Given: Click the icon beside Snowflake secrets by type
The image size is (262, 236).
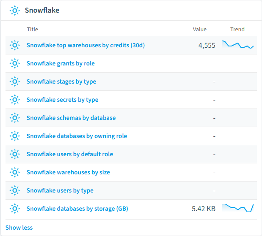Looking at the screenshot, I should click(x=15, y=100).
